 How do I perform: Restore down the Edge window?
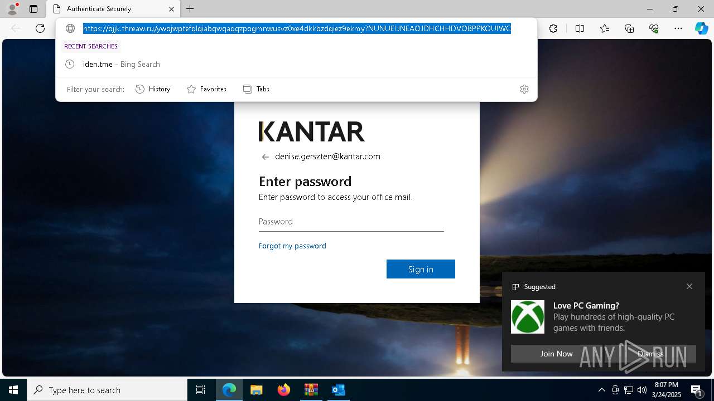click(676, 9)
